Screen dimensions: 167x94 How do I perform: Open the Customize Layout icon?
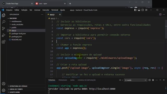pyautogui.click(x=146, y=10)
